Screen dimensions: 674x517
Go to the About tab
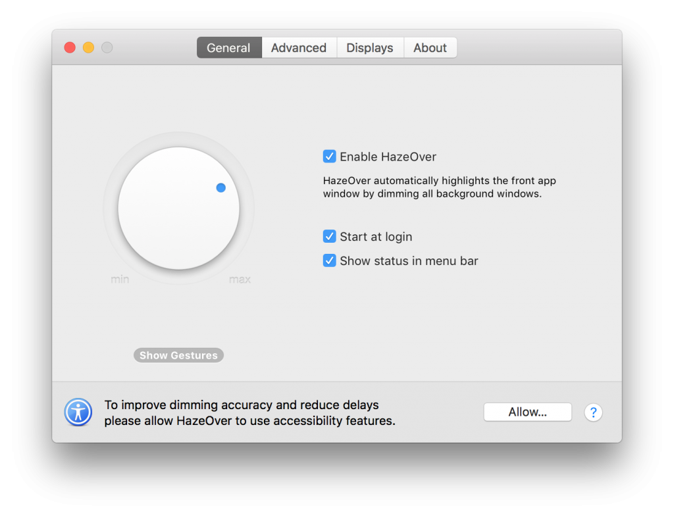pos(430,48)
